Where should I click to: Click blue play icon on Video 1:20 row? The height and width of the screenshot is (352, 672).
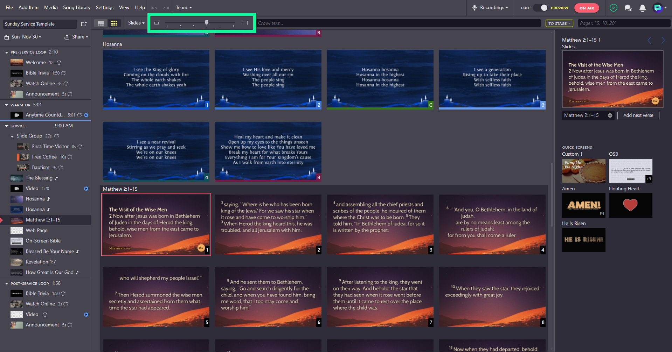coord(86,189)
